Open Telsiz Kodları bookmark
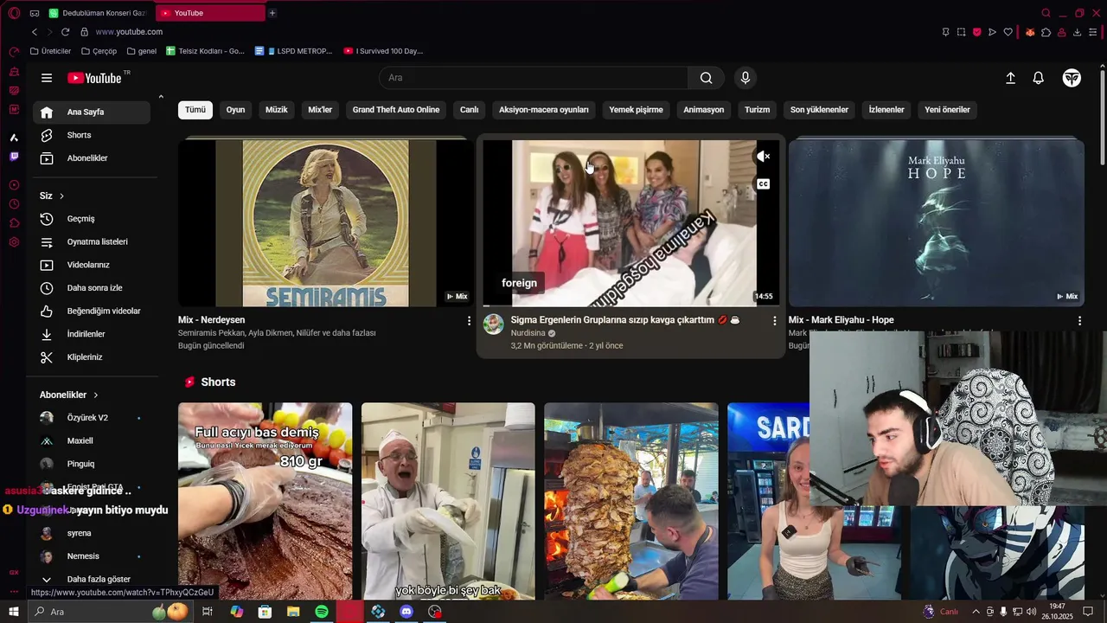 point(206,51)
